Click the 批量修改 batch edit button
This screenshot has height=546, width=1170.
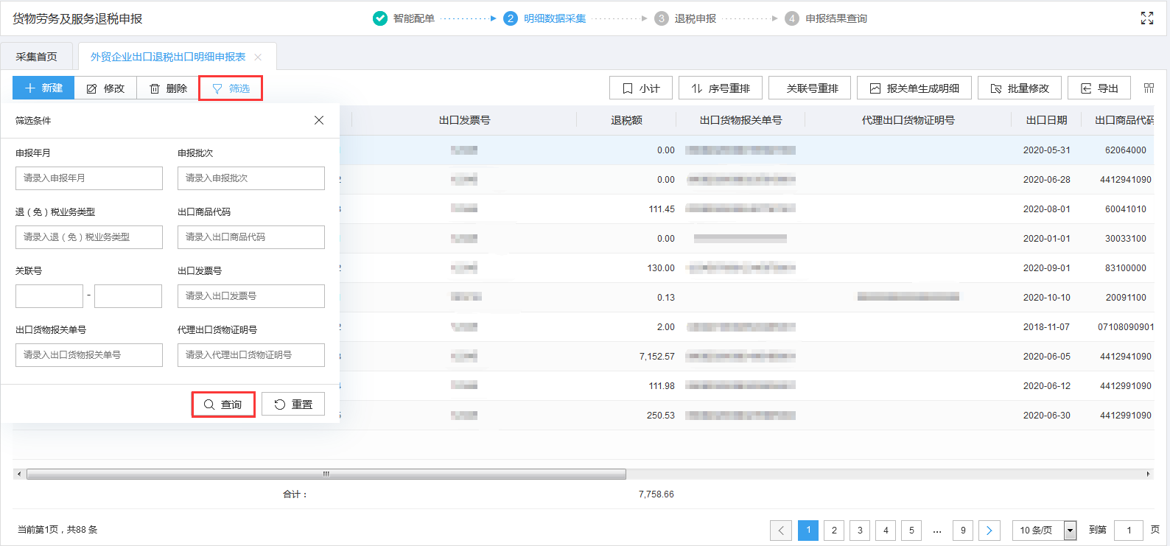point(1019,88)
